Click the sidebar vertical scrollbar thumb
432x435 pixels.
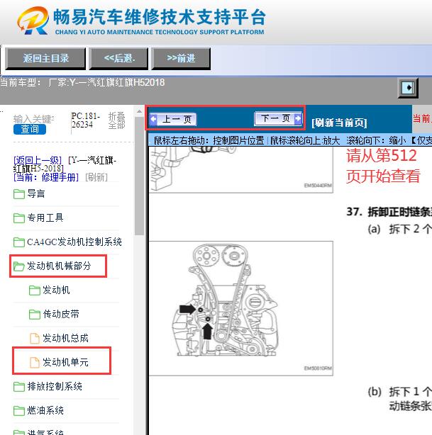pyautogui.click(x=139, y=176)
